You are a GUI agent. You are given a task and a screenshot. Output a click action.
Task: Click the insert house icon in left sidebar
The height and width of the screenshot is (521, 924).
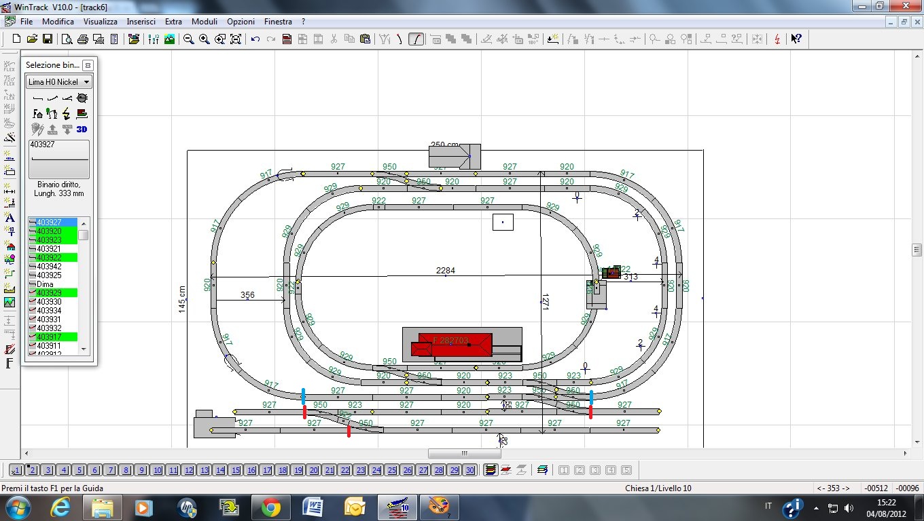click(x=10, y=246)
